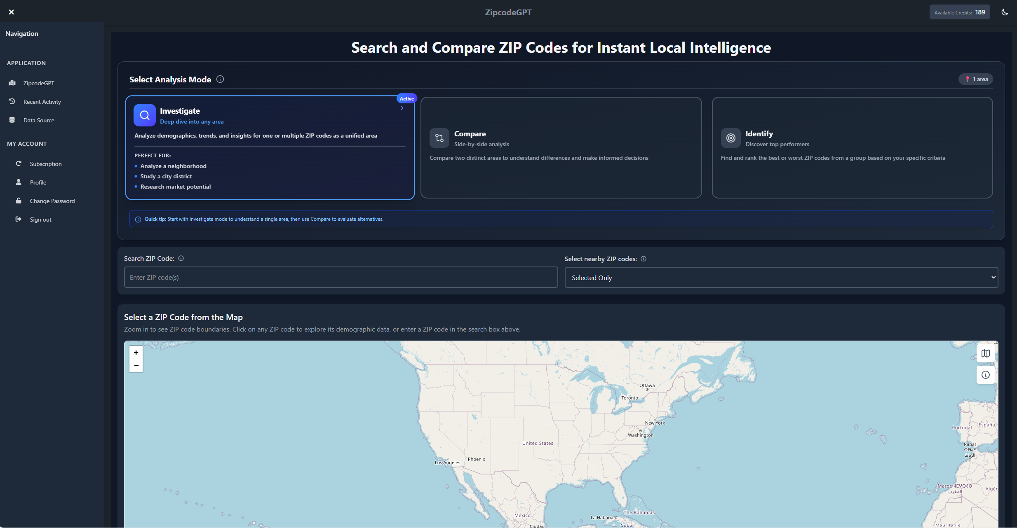
Task: Click Washington label on the map
Action: (x=641, y=435)
